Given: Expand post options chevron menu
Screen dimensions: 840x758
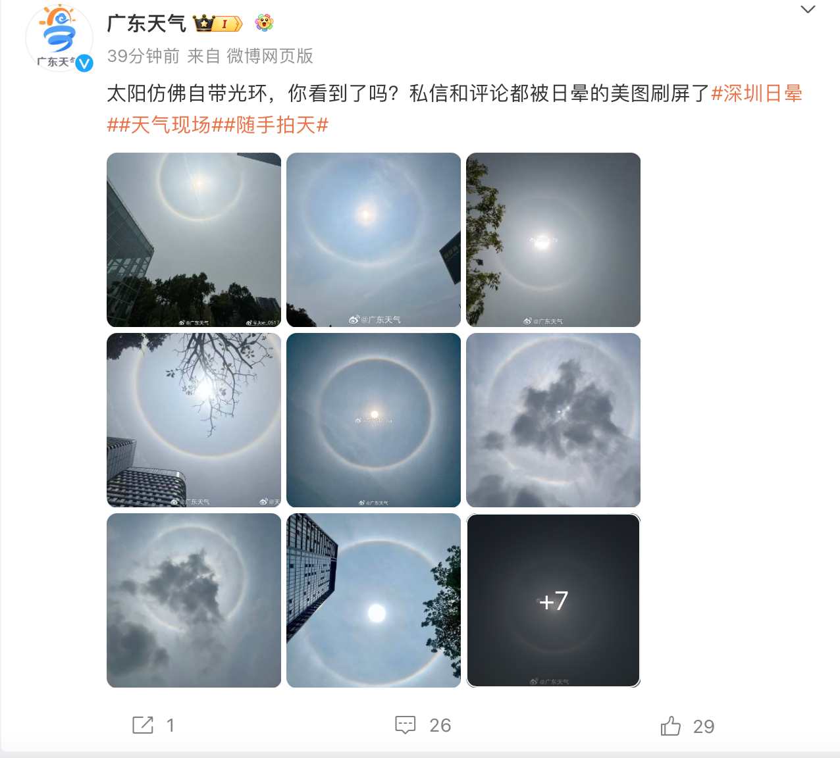Looking at the screenshot, I should 808,9.
